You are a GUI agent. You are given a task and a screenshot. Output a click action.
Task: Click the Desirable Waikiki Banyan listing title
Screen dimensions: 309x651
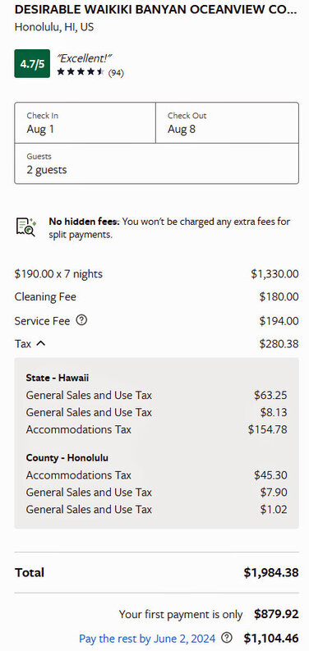[x=156, y=11]
